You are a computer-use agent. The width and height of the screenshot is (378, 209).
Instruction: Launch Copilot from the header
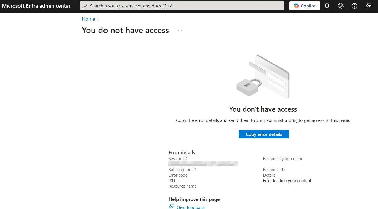click(x=305, y=6)
